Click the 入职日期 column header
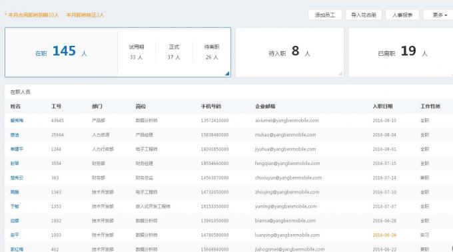Screen dimensions: 453x252 [382, 106]
